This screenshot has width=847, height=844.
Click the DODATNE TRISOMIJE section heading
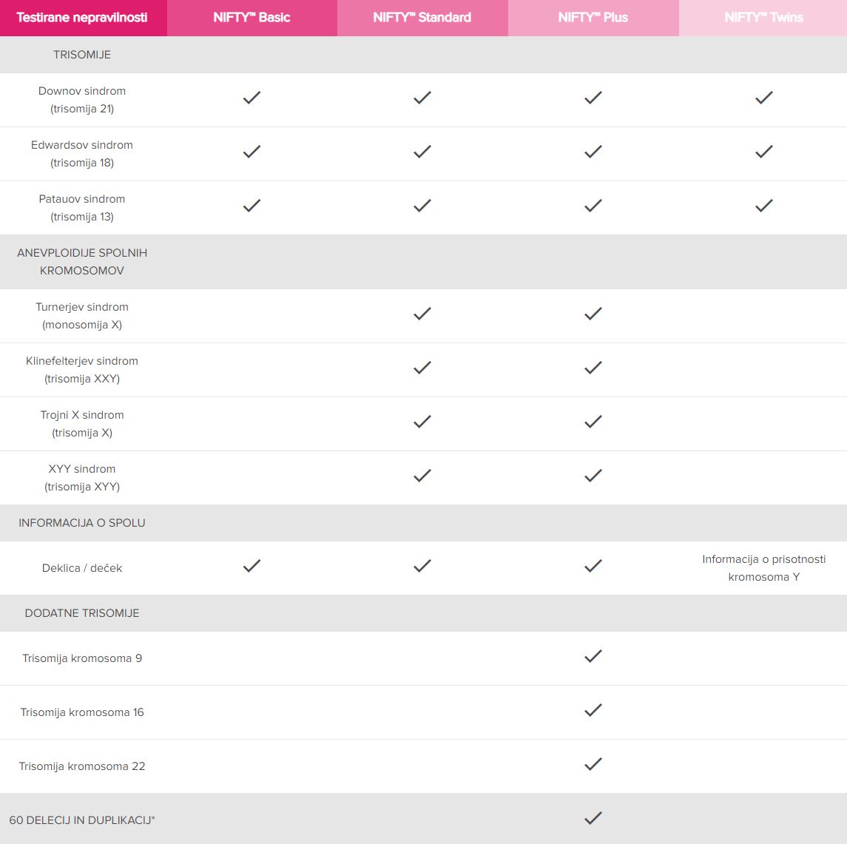pos(82,613)
